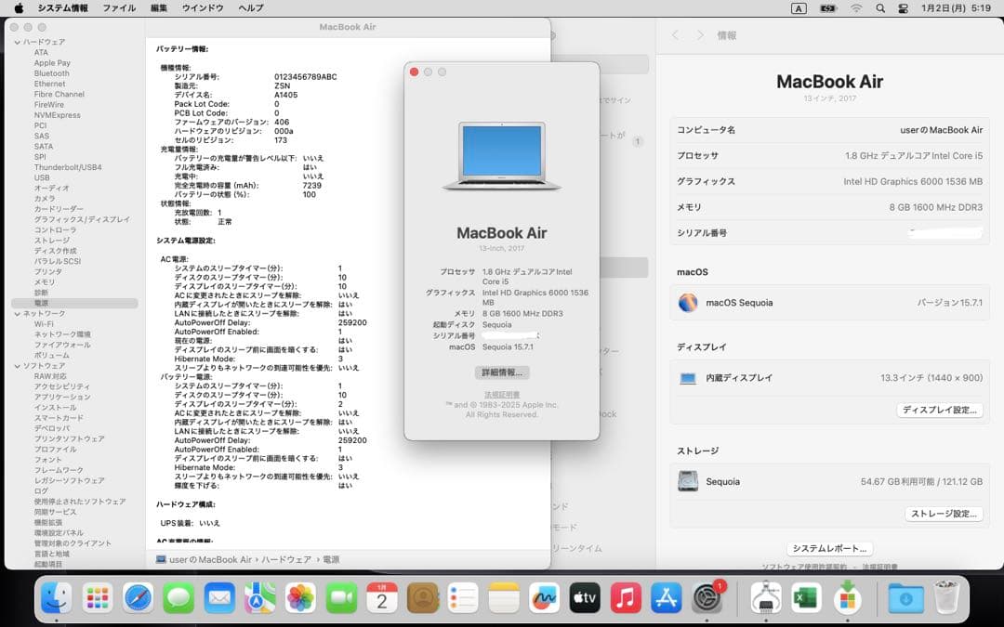Open the App Store from the Dock
Viewport: 1004px width, 627px height.
(665, 599)
